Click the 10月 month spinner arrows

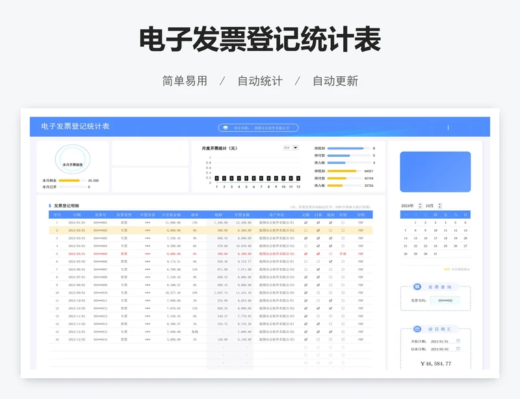[x=440, y=206]
